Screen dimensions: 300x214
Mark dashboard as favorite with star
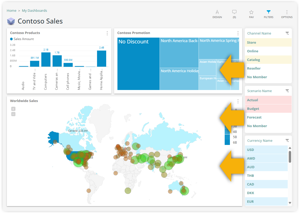tap(251, 12)
